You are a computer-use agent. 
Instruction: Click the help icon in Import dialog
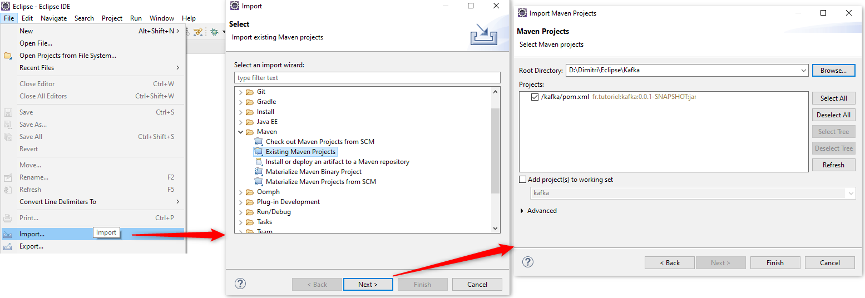[x=240, y=284]
